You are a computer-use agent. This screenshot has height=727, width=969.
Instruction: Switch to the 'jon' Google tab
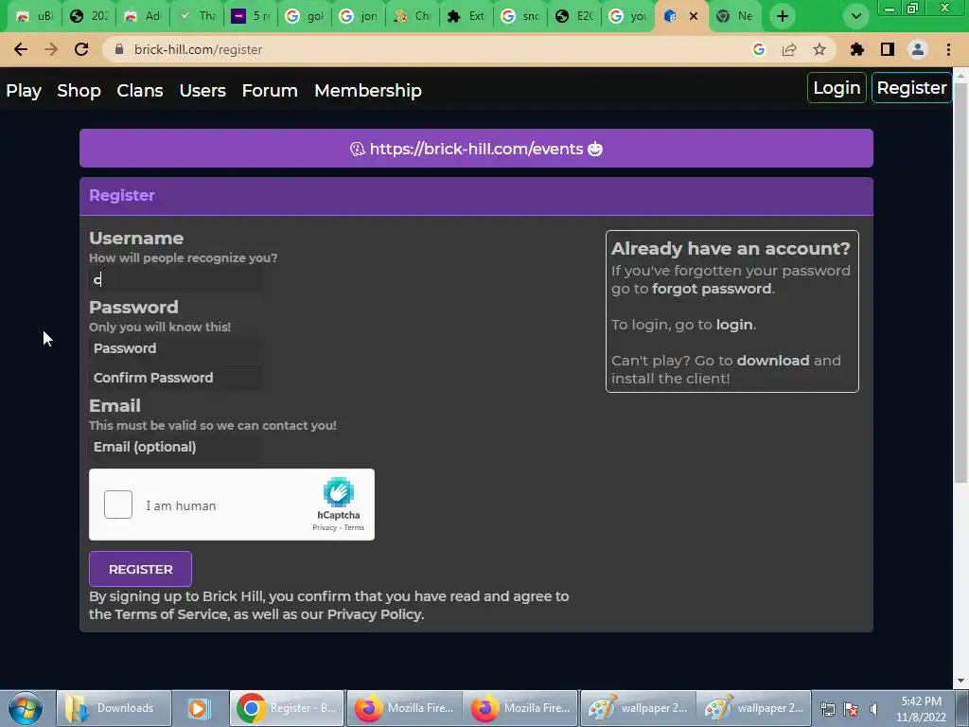point(359,16)
